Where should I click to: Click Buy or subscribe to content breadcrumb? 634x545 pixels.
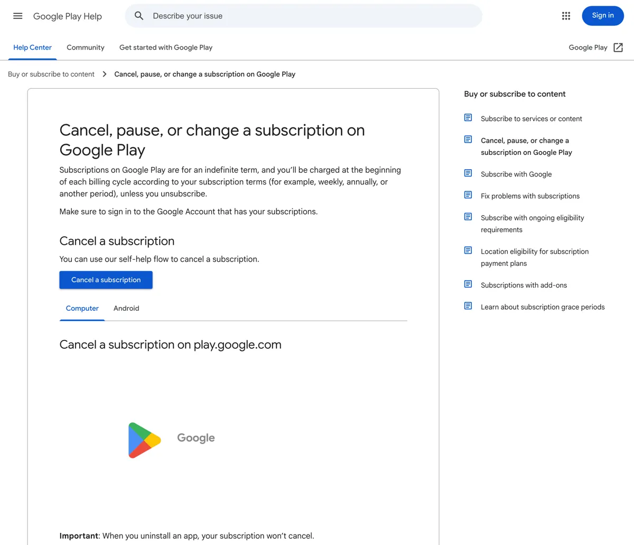pyautogui.click(x=51, y=74)
